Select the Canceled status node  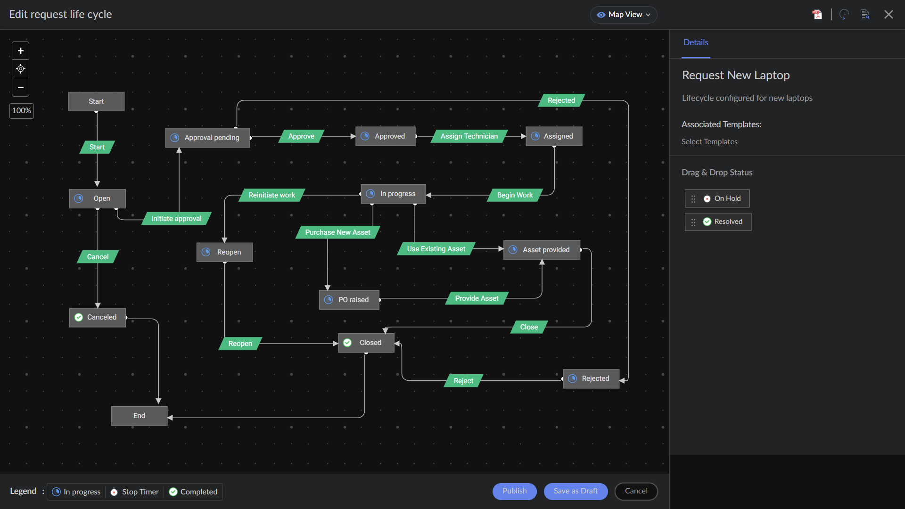[97, 317]
